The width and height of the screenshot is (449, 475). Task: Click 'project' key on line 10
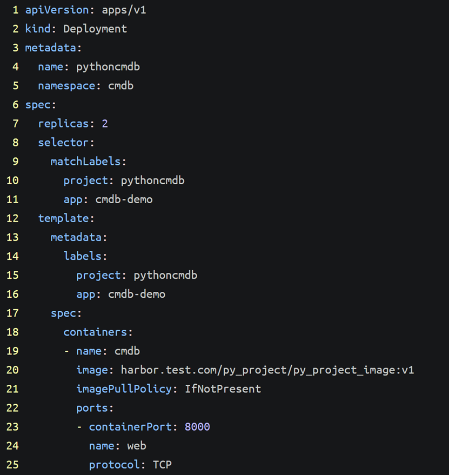(x=85, y=181)
